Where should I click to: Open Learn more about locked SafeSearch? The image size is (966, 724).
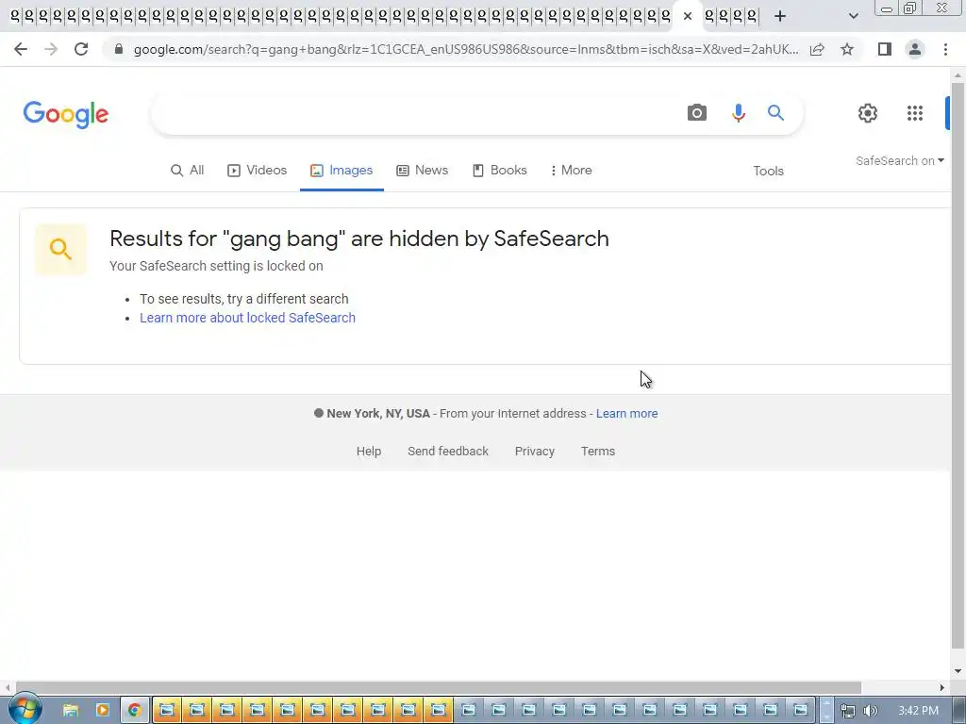click(x=248, y=318)
